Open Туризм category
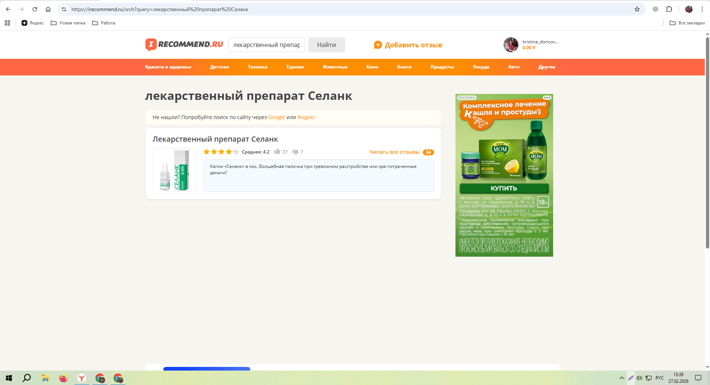 coord(295,67)
